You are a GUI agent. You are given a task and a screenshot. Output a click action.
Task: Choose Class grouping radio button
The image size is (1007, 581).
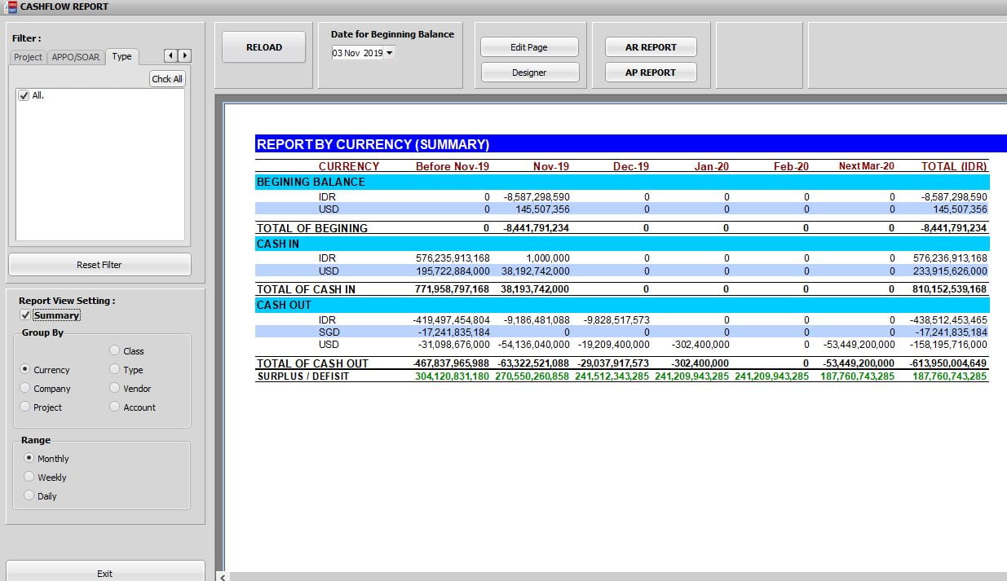click(x=115, y=350)
